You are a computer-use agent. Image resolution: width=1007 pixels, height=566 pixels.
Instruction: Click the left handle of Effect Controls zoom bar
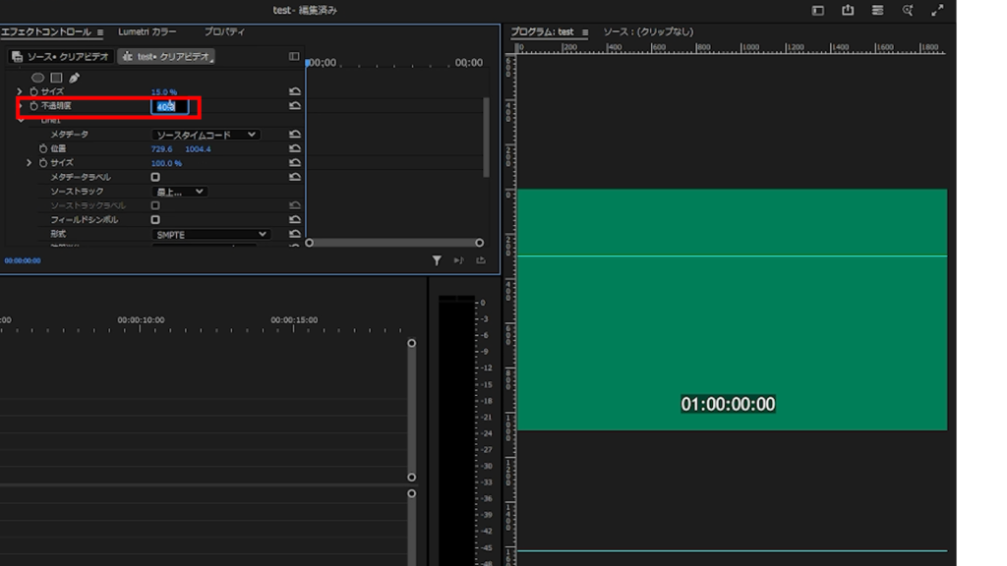pos(310,243)
